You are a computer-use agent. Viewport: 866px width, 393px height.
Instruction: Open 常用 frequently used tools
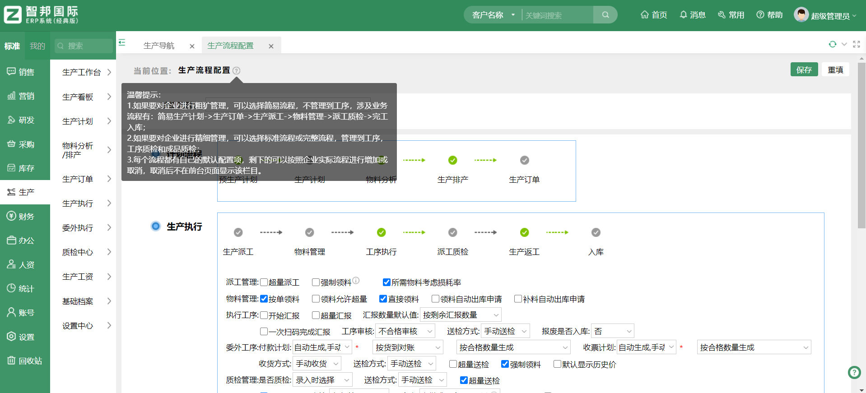[x=731, y=15]
